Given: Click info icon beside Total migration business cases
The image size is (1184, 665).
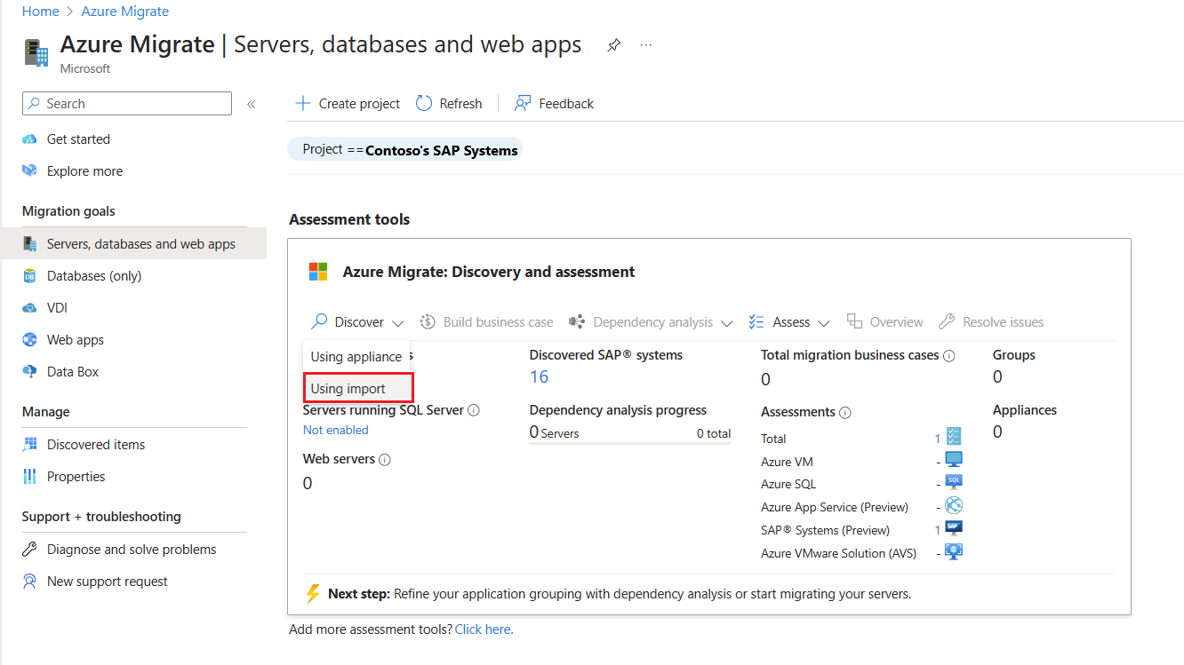Looking at the screenshot, I should coord(949,356).
